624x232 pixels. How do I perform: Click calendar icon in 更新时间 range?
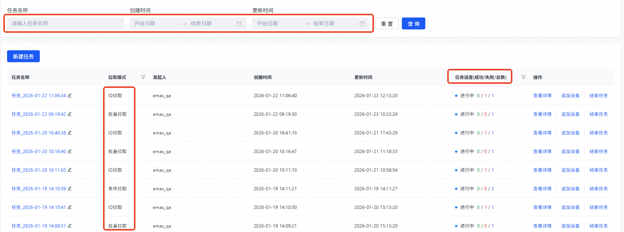[x=362, y=23]
